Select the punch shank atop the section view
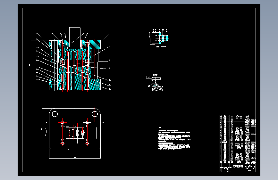Viewport: 278px width, 180px height. (75, 38)
